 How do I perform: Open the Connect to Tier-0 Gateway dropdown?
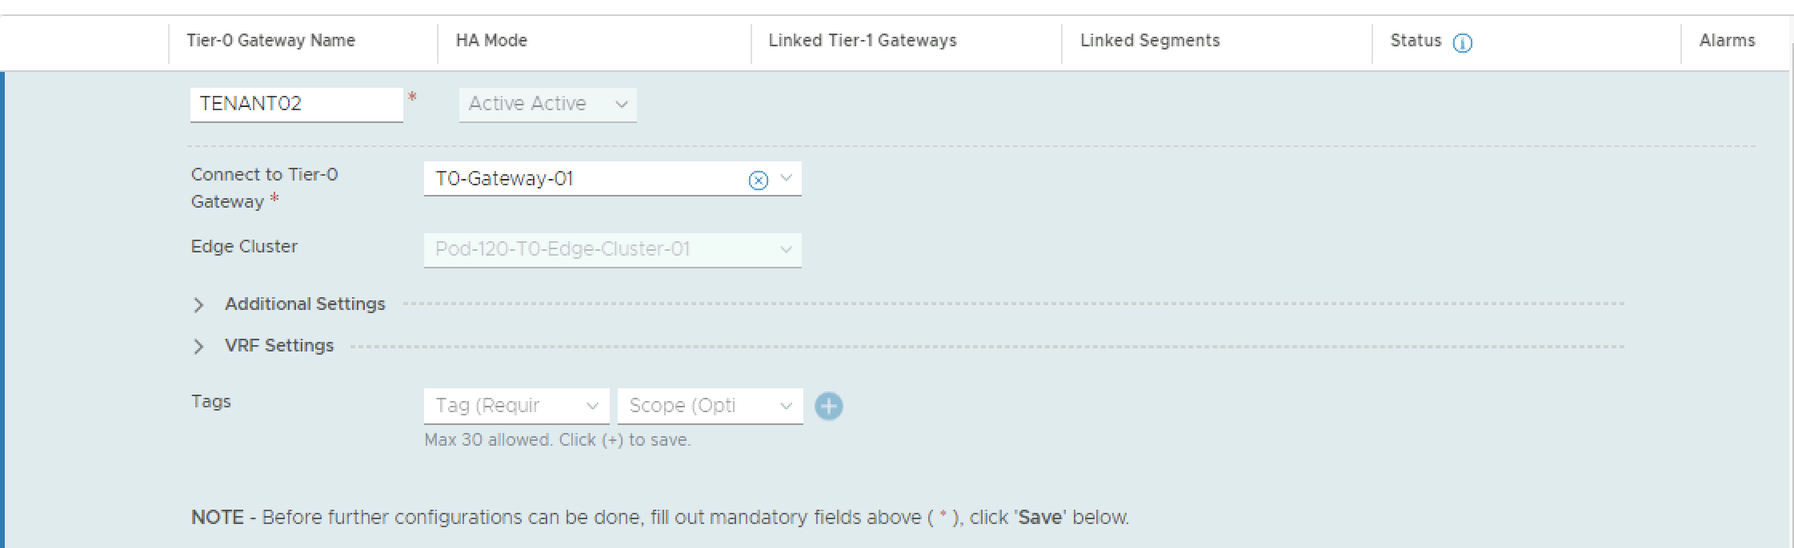[x=786, y=179]
